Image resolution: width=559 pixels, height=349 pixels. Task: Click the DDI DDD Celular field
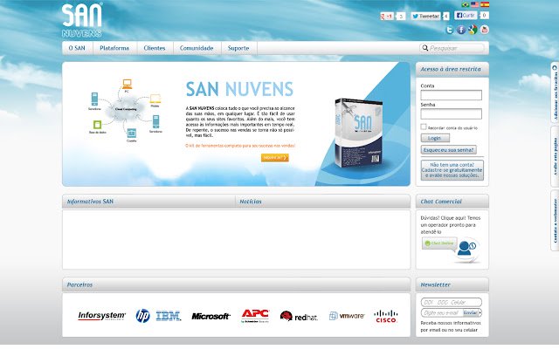(x=451, y=303)
